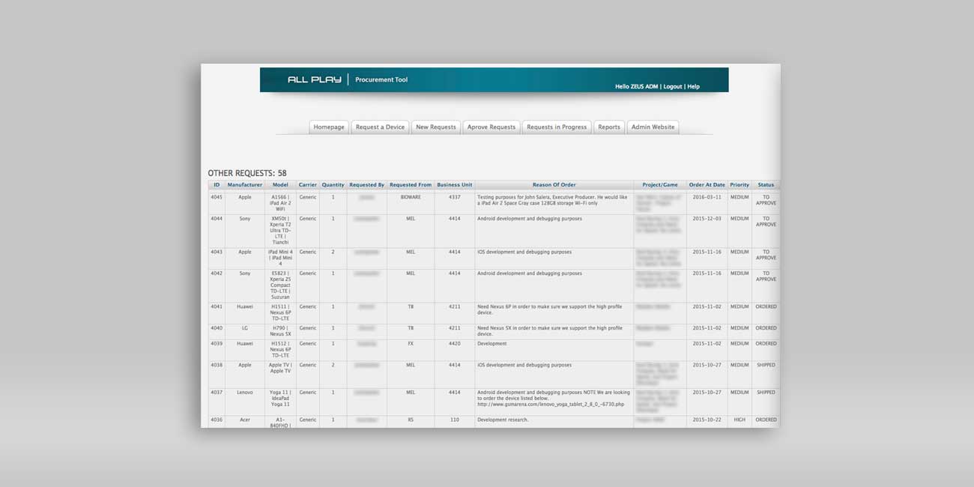View the Reports tab
Screen dimensions: 974x487
(609, 127)
